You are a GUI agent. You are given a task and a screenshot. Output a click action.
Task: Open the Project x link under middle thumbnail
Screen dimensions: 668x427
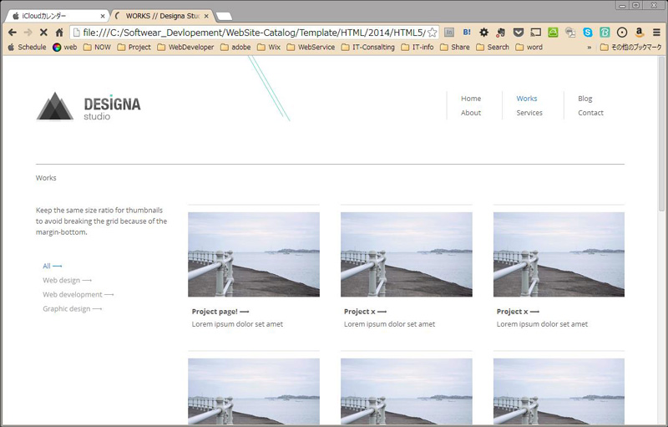pyautogui.click(x=365, y=312)
